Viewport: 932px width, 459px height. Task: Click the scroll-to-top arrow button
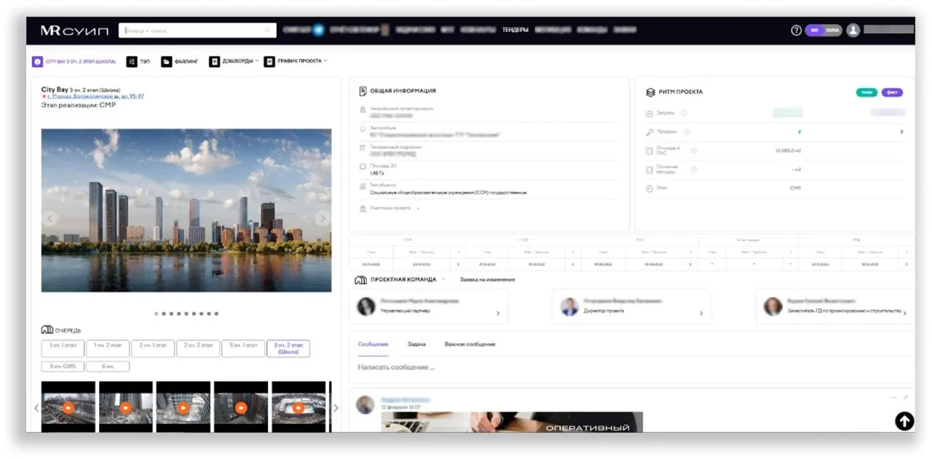pyautogui.click(x=904, y=421)
